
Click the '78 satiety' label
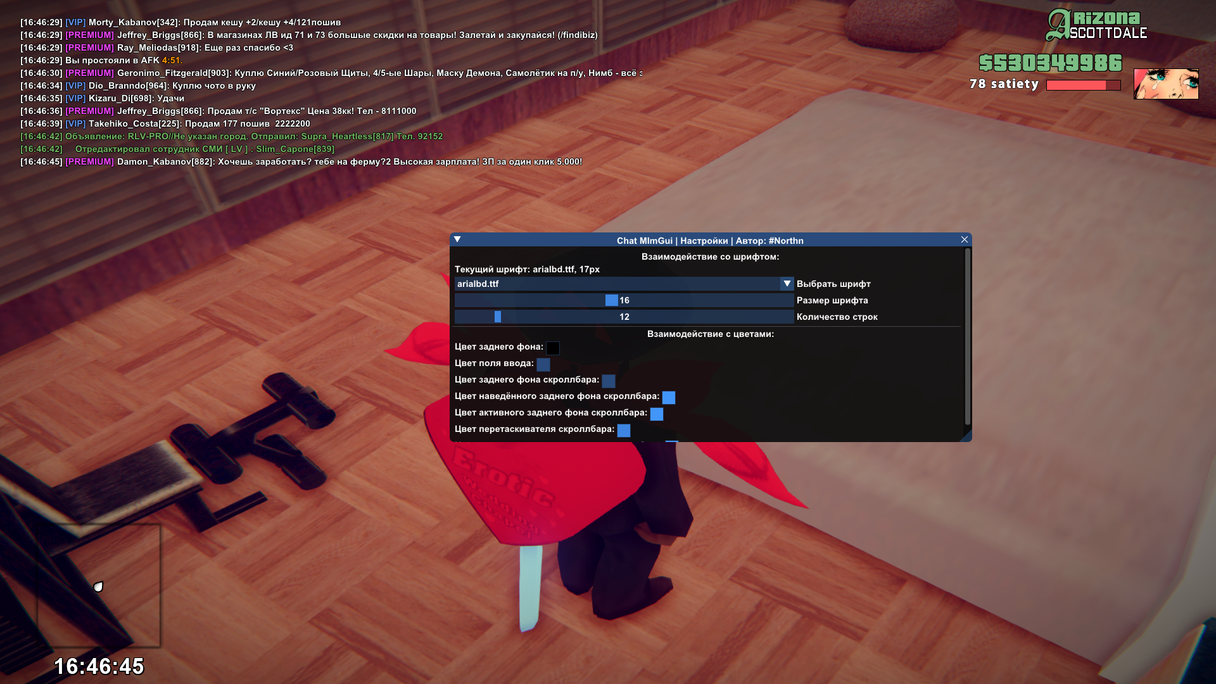(x=1004, y=84)
